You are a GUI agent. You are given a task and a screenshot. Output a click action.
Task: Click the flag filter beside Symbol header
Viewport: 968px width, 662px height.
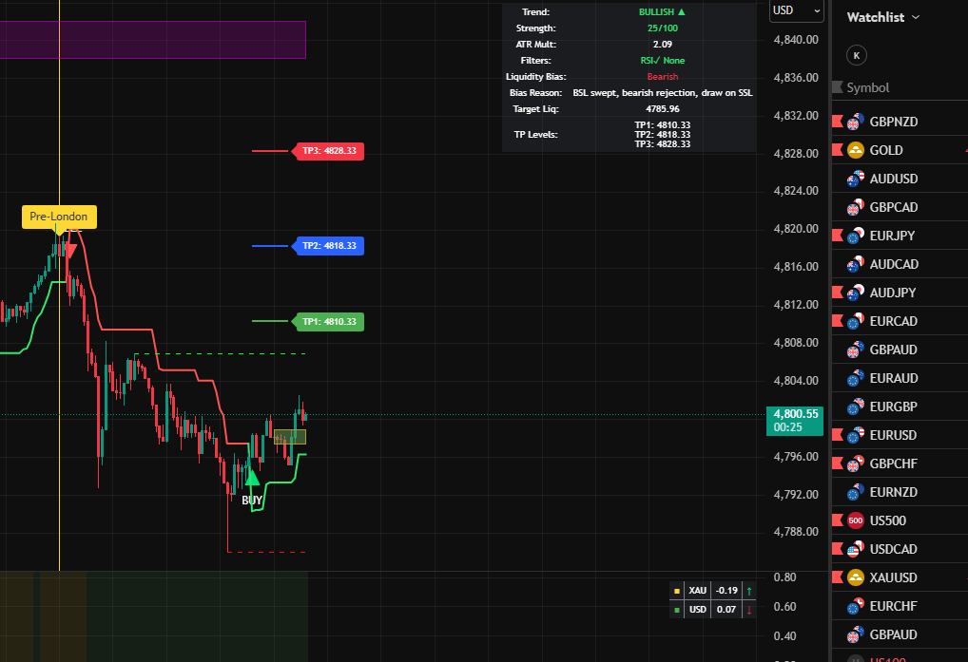pos(837,87)
